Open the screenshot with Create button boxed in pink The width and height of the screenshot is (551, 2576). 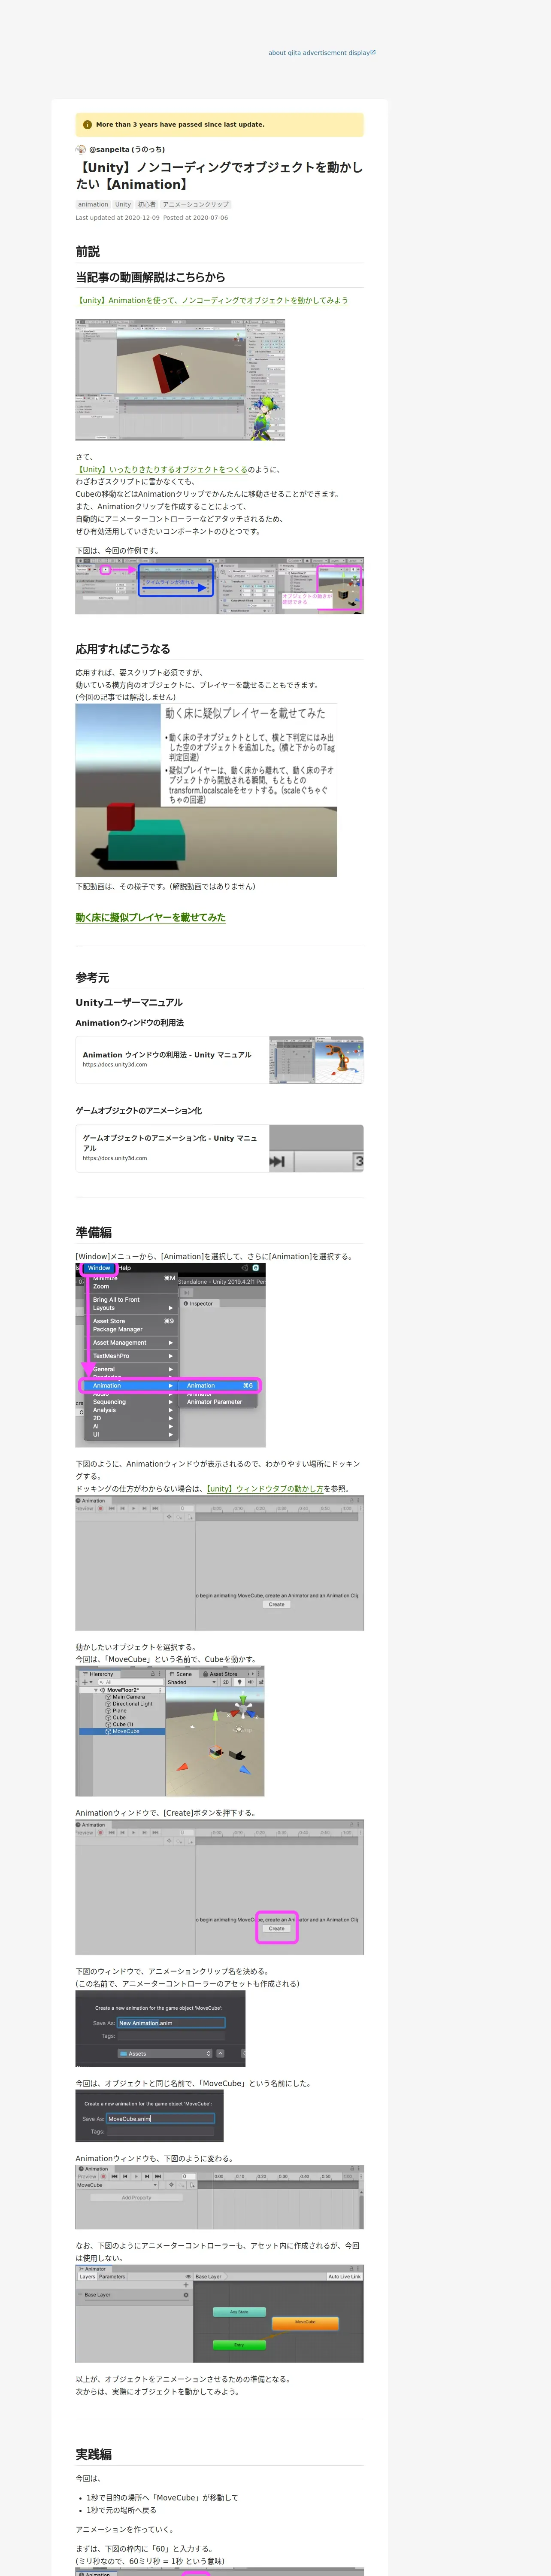pyautogui.click(x=219, y=1887)
